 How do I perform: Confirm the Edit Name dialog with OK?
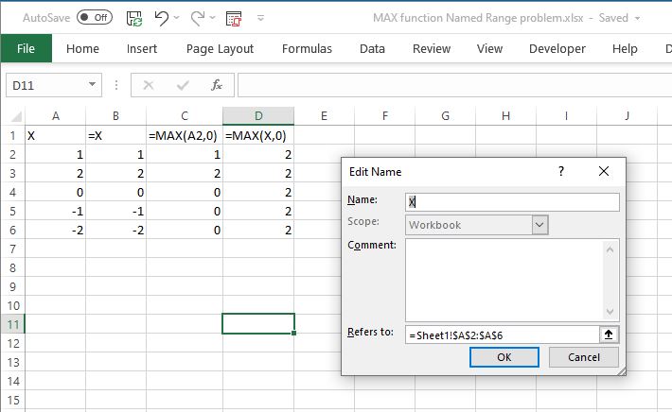[x=504, y=357]
